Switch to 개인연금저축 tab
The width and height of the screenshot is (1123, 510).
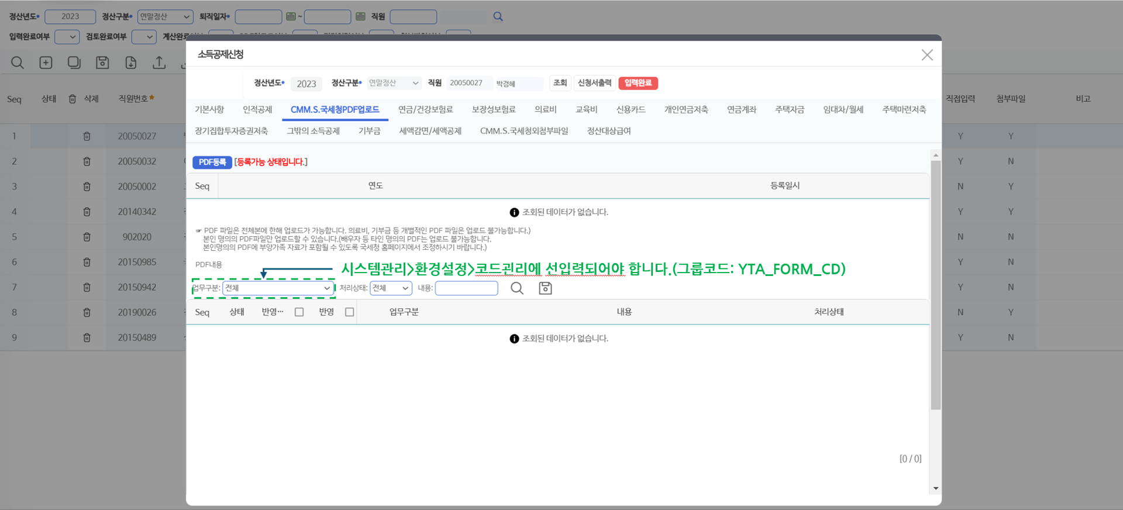pyautogui.click(x=686, y=109)
